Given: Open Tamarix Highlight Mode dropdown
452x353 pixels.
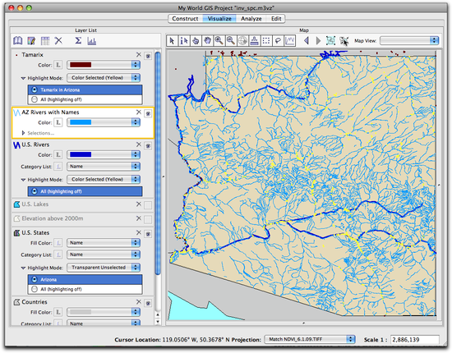Looking at the screenshot, I should click(104, 78).
